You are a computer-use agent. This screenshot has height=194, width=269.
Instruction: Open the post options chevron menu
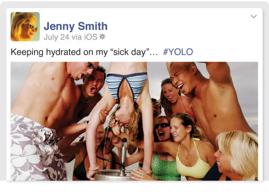pos(254,16)
